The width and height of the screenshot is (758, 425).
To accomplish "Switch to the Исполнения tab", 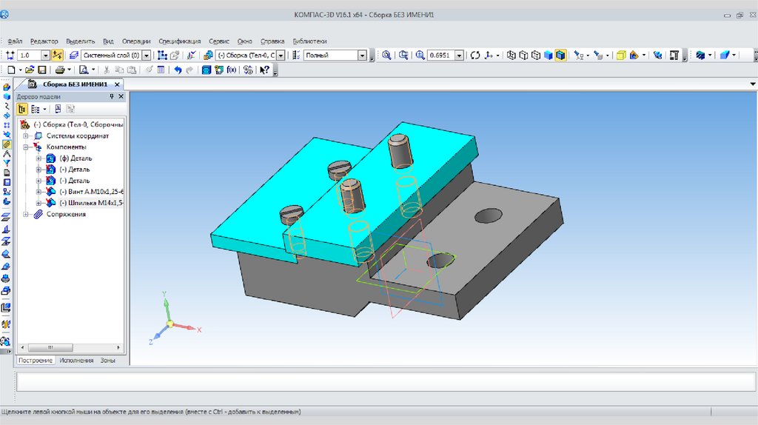I will coord(77,361).
